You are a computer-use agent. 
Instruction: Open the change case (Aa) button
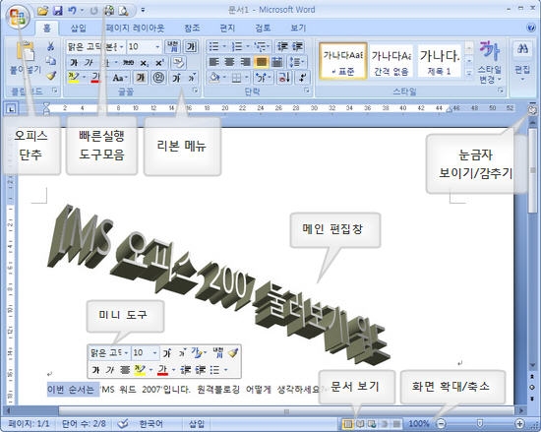(119, 78)
